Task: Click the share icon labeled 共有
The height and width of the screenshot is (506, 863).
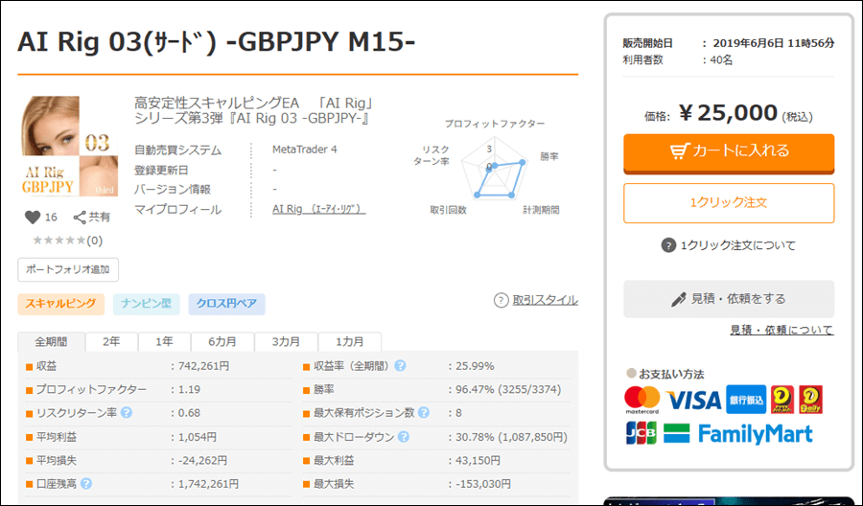Action: [81, 218]
